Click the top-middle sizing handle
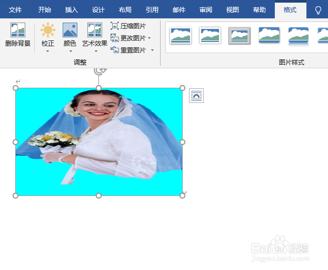This screenshot has width=328, height=270. [x=99, y=88]
